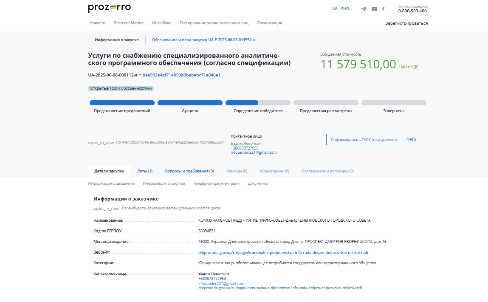Click the Информация о заказчике section heading

126,199
